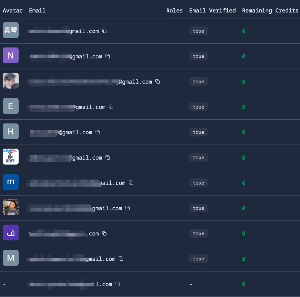Click true badge in the first row

click(x=198, y=31)
